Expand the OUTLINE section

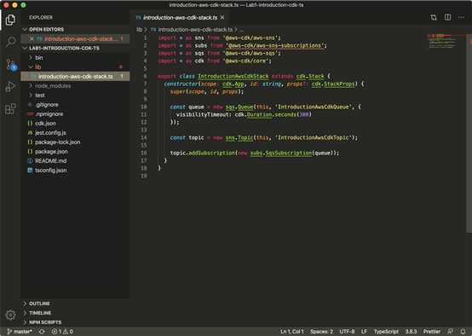click(x=39, y=304)
